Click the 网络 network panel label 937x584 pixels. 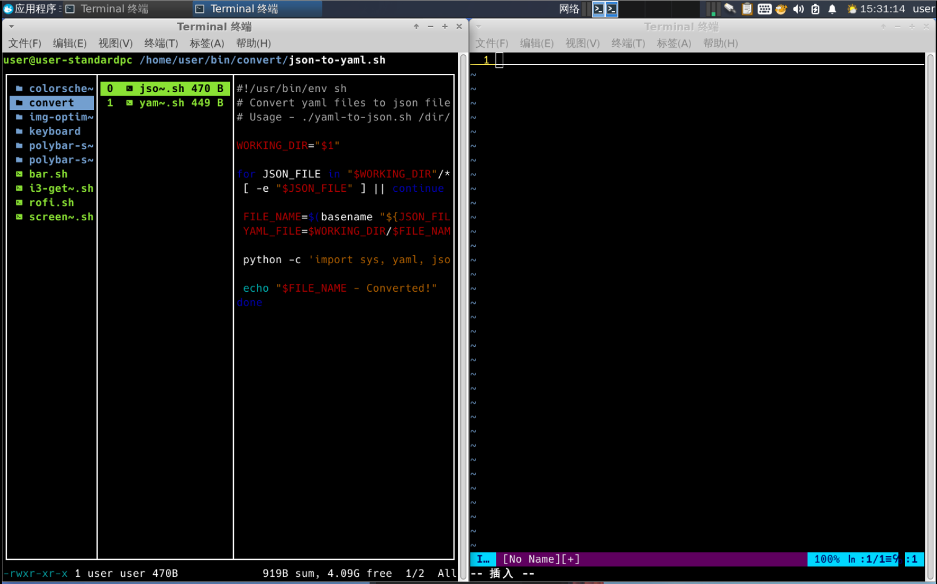pos(569,8)
